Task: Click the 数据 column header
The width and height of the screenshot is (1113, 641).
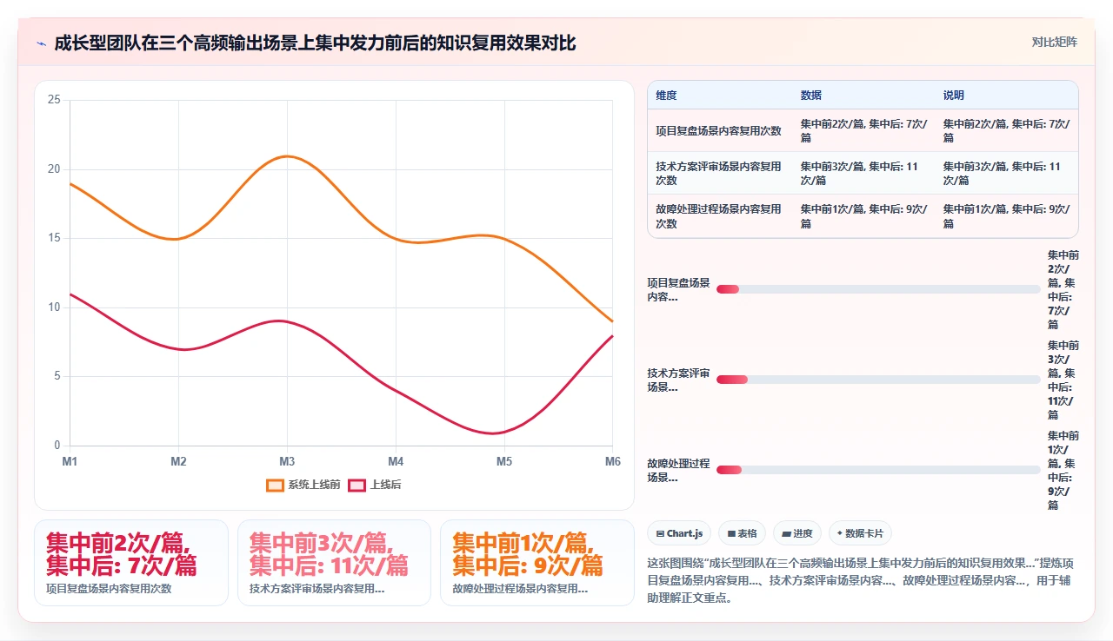Action: pyautogui.click(x=811, y=96)
